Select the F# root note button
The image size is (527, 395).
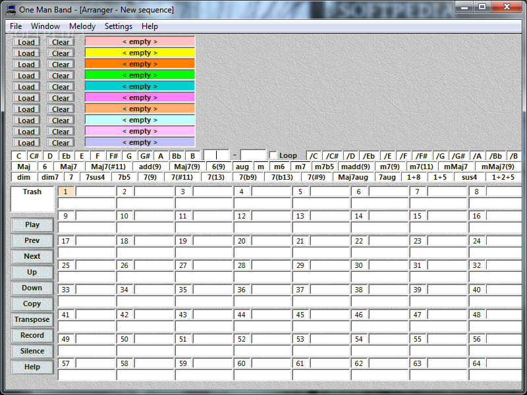(x=113, y=156)
